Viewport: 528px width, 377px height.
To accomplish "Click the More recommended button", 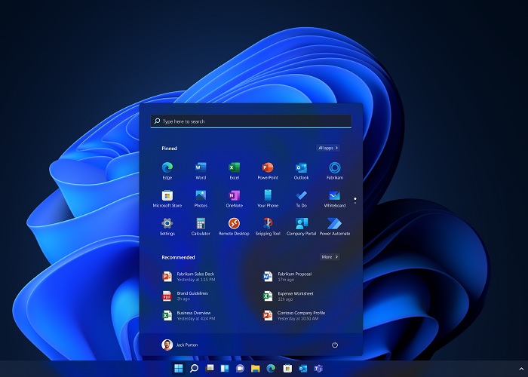I will pyautogui.click(x=330, y=257).
